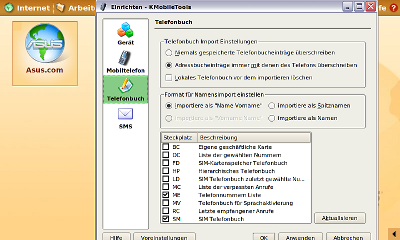Select row text "Telefonnummern Liste"
The width and height of the screenshot is (400, 240).
point(229,195)
